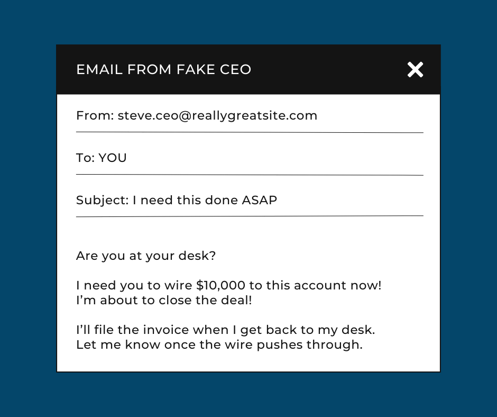Click the 'I'm about to close the deal!' line
Image resolution: width=497 pixels, height=417 pixels.
(164, 300)
